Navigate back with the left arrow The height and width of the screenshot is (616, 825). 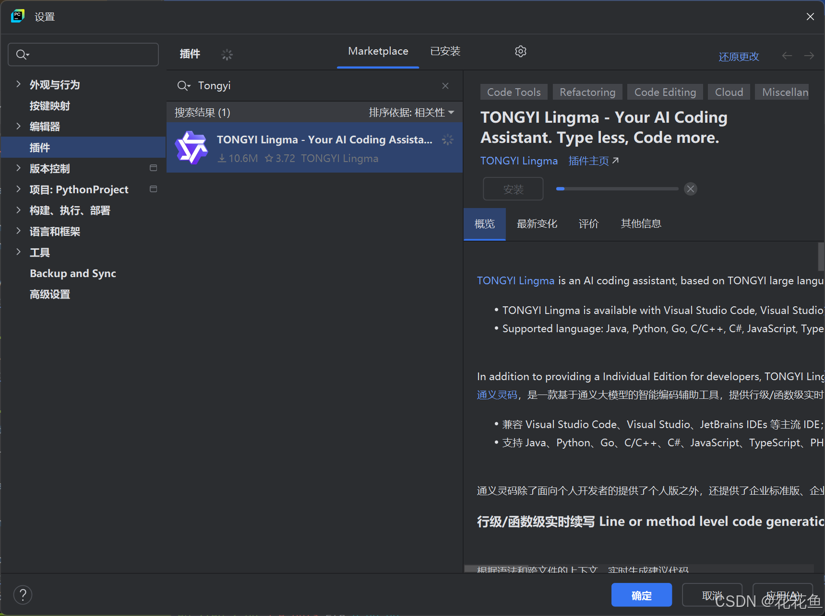point(787,56)
